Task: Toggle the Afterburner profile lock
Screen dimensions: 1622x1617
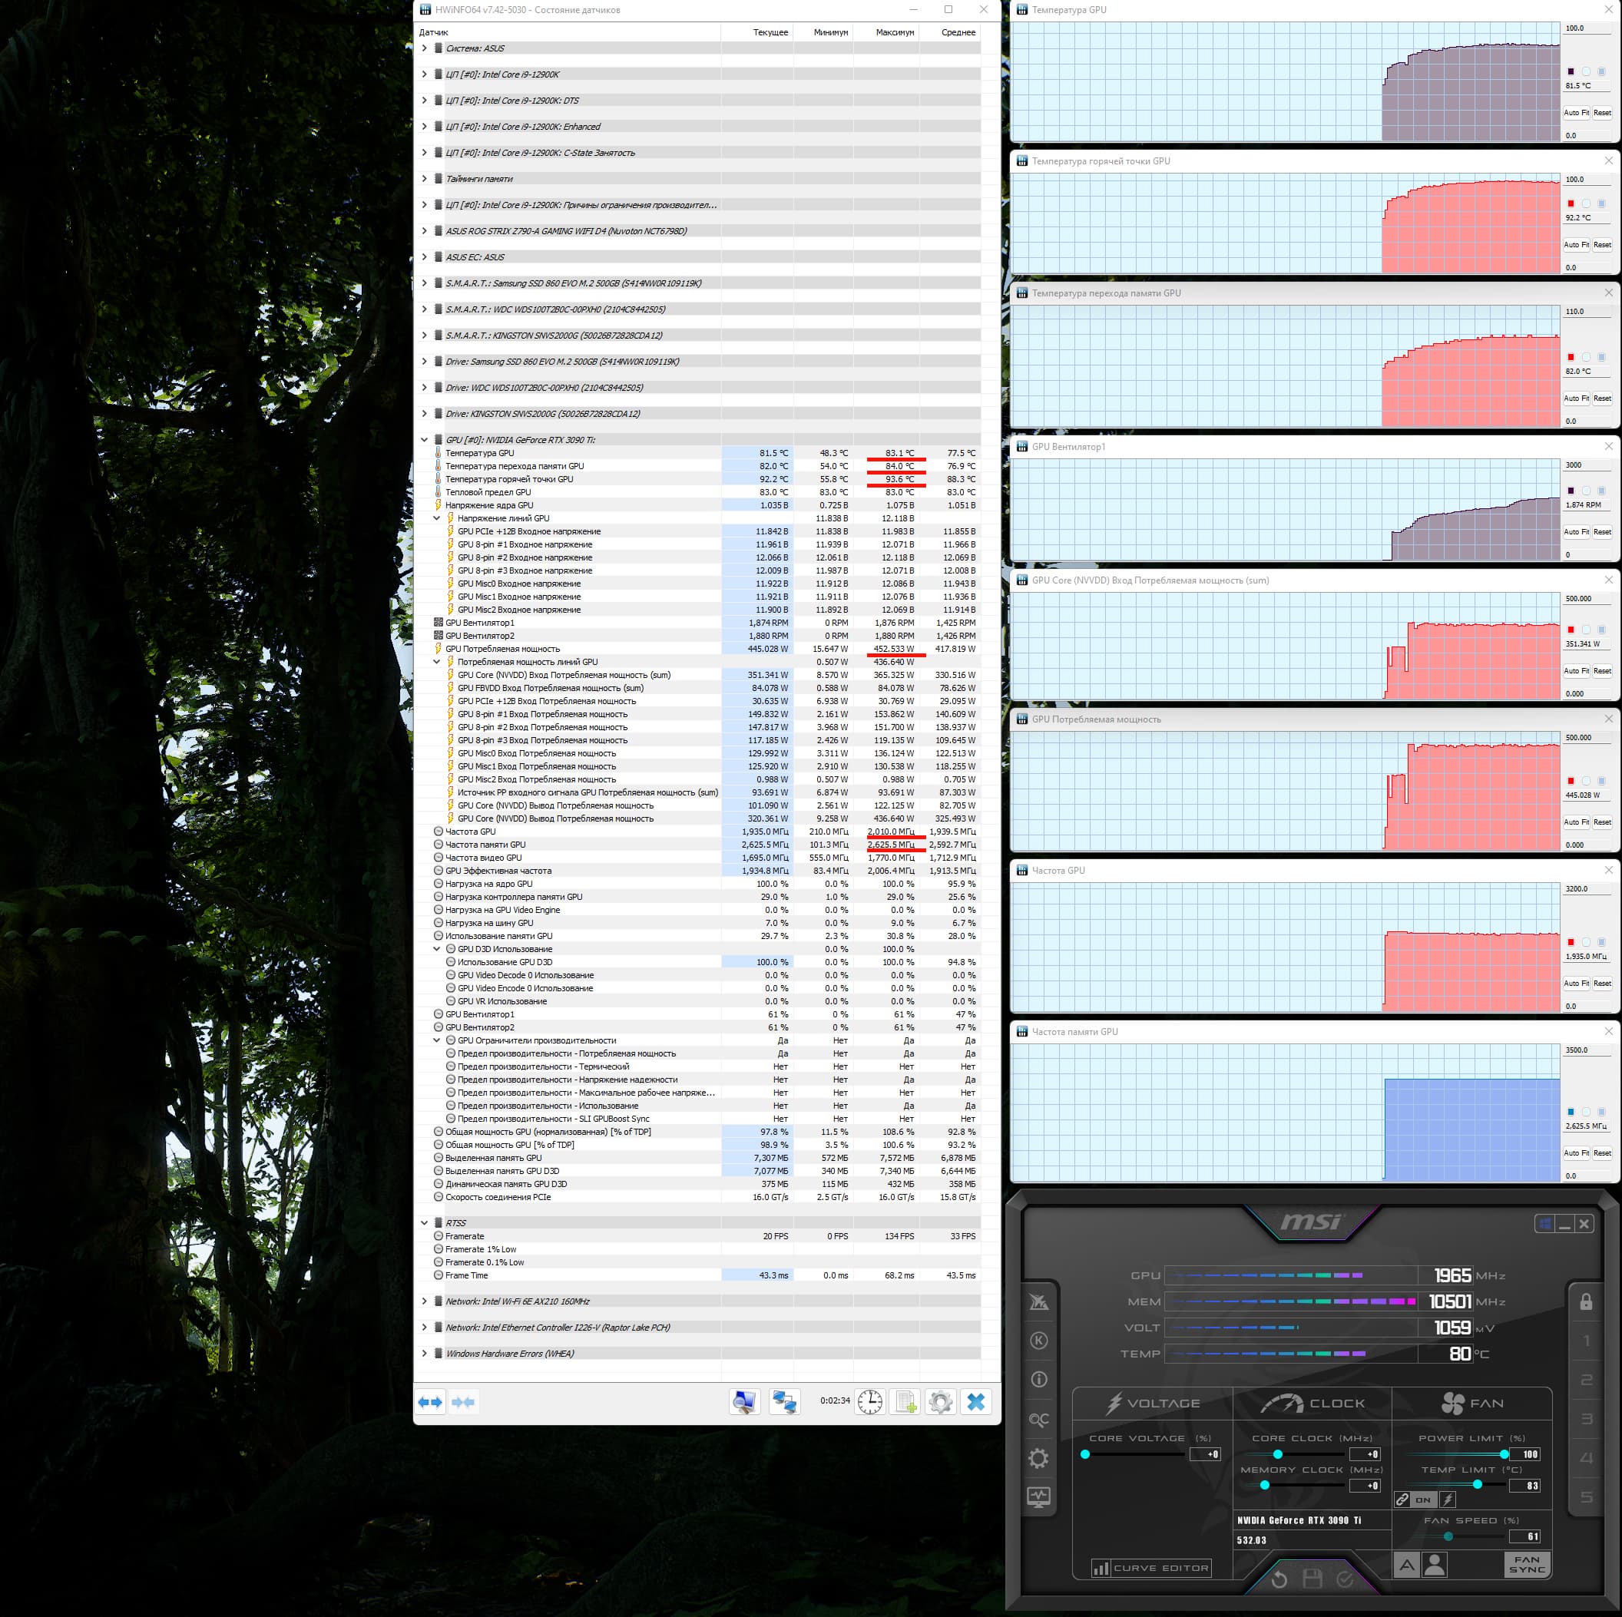Action: click(1585, 1301)
